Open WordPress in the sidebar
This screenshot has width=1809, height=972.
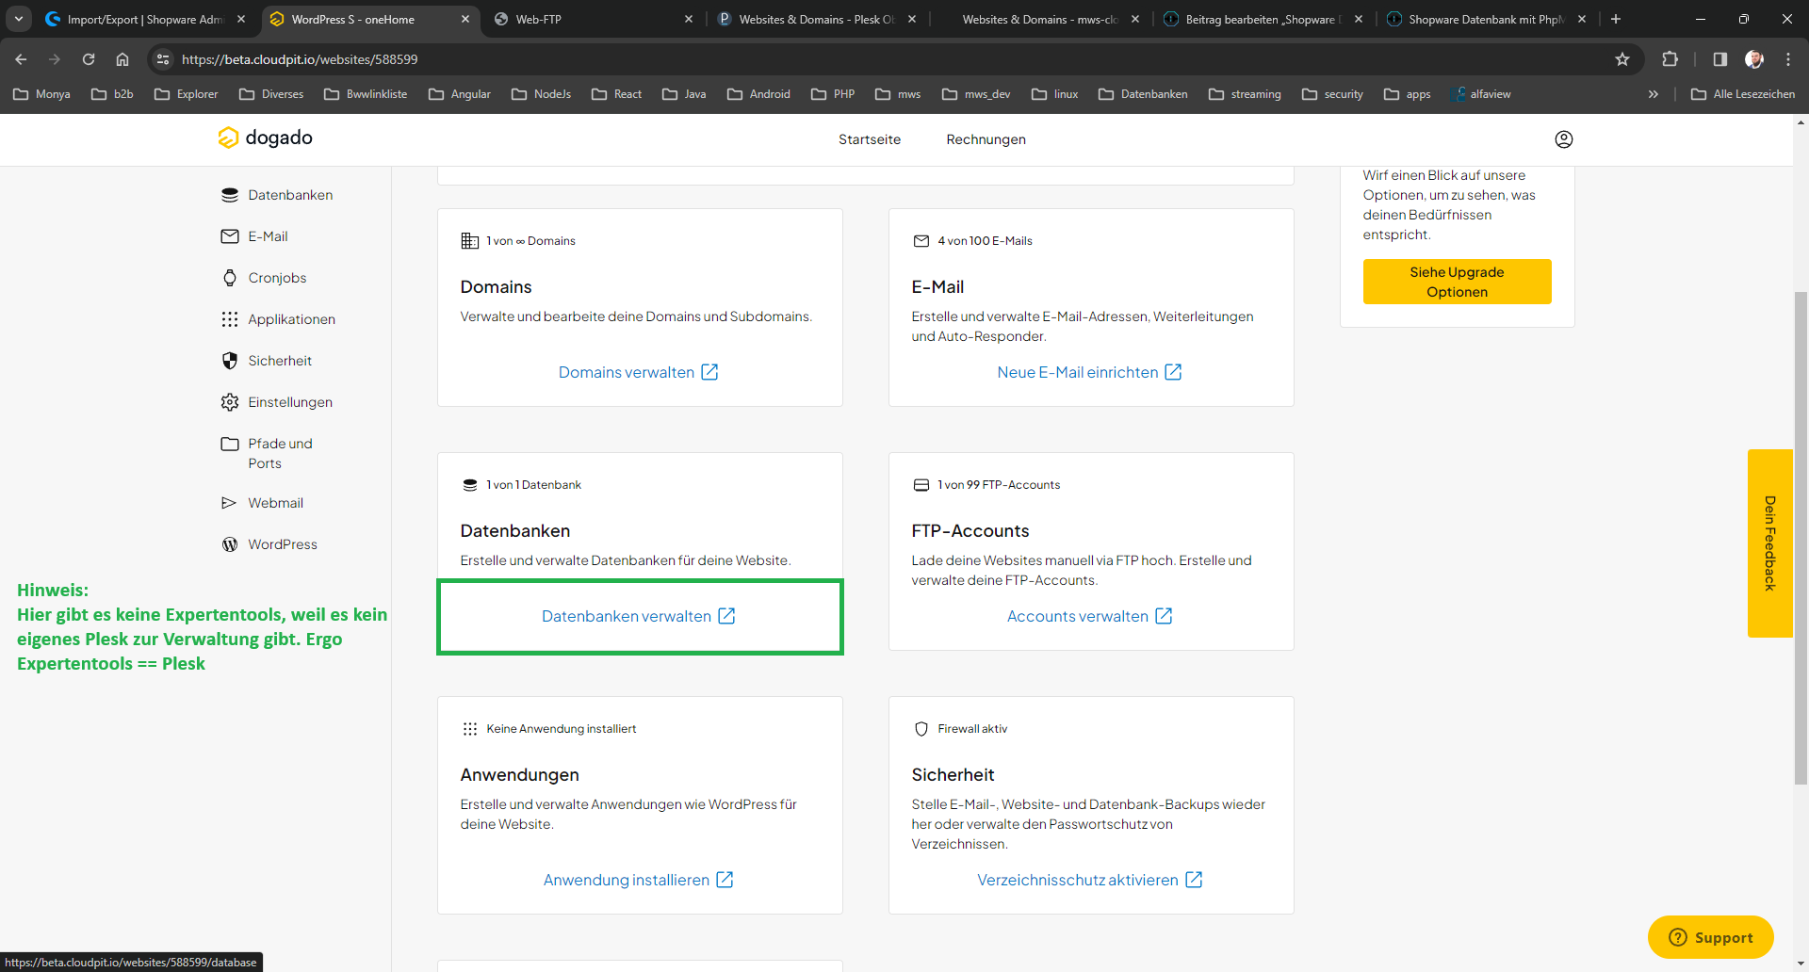tap(282, 544)
